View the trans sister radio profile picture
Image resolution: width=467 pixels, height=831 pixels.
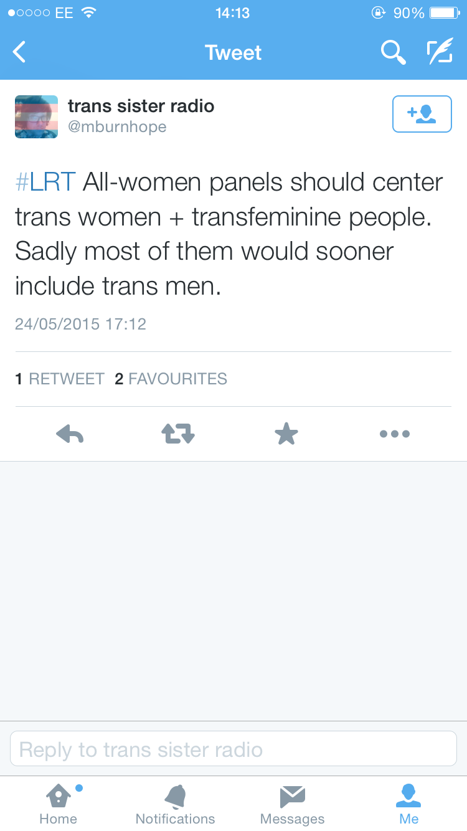(36, 116)
